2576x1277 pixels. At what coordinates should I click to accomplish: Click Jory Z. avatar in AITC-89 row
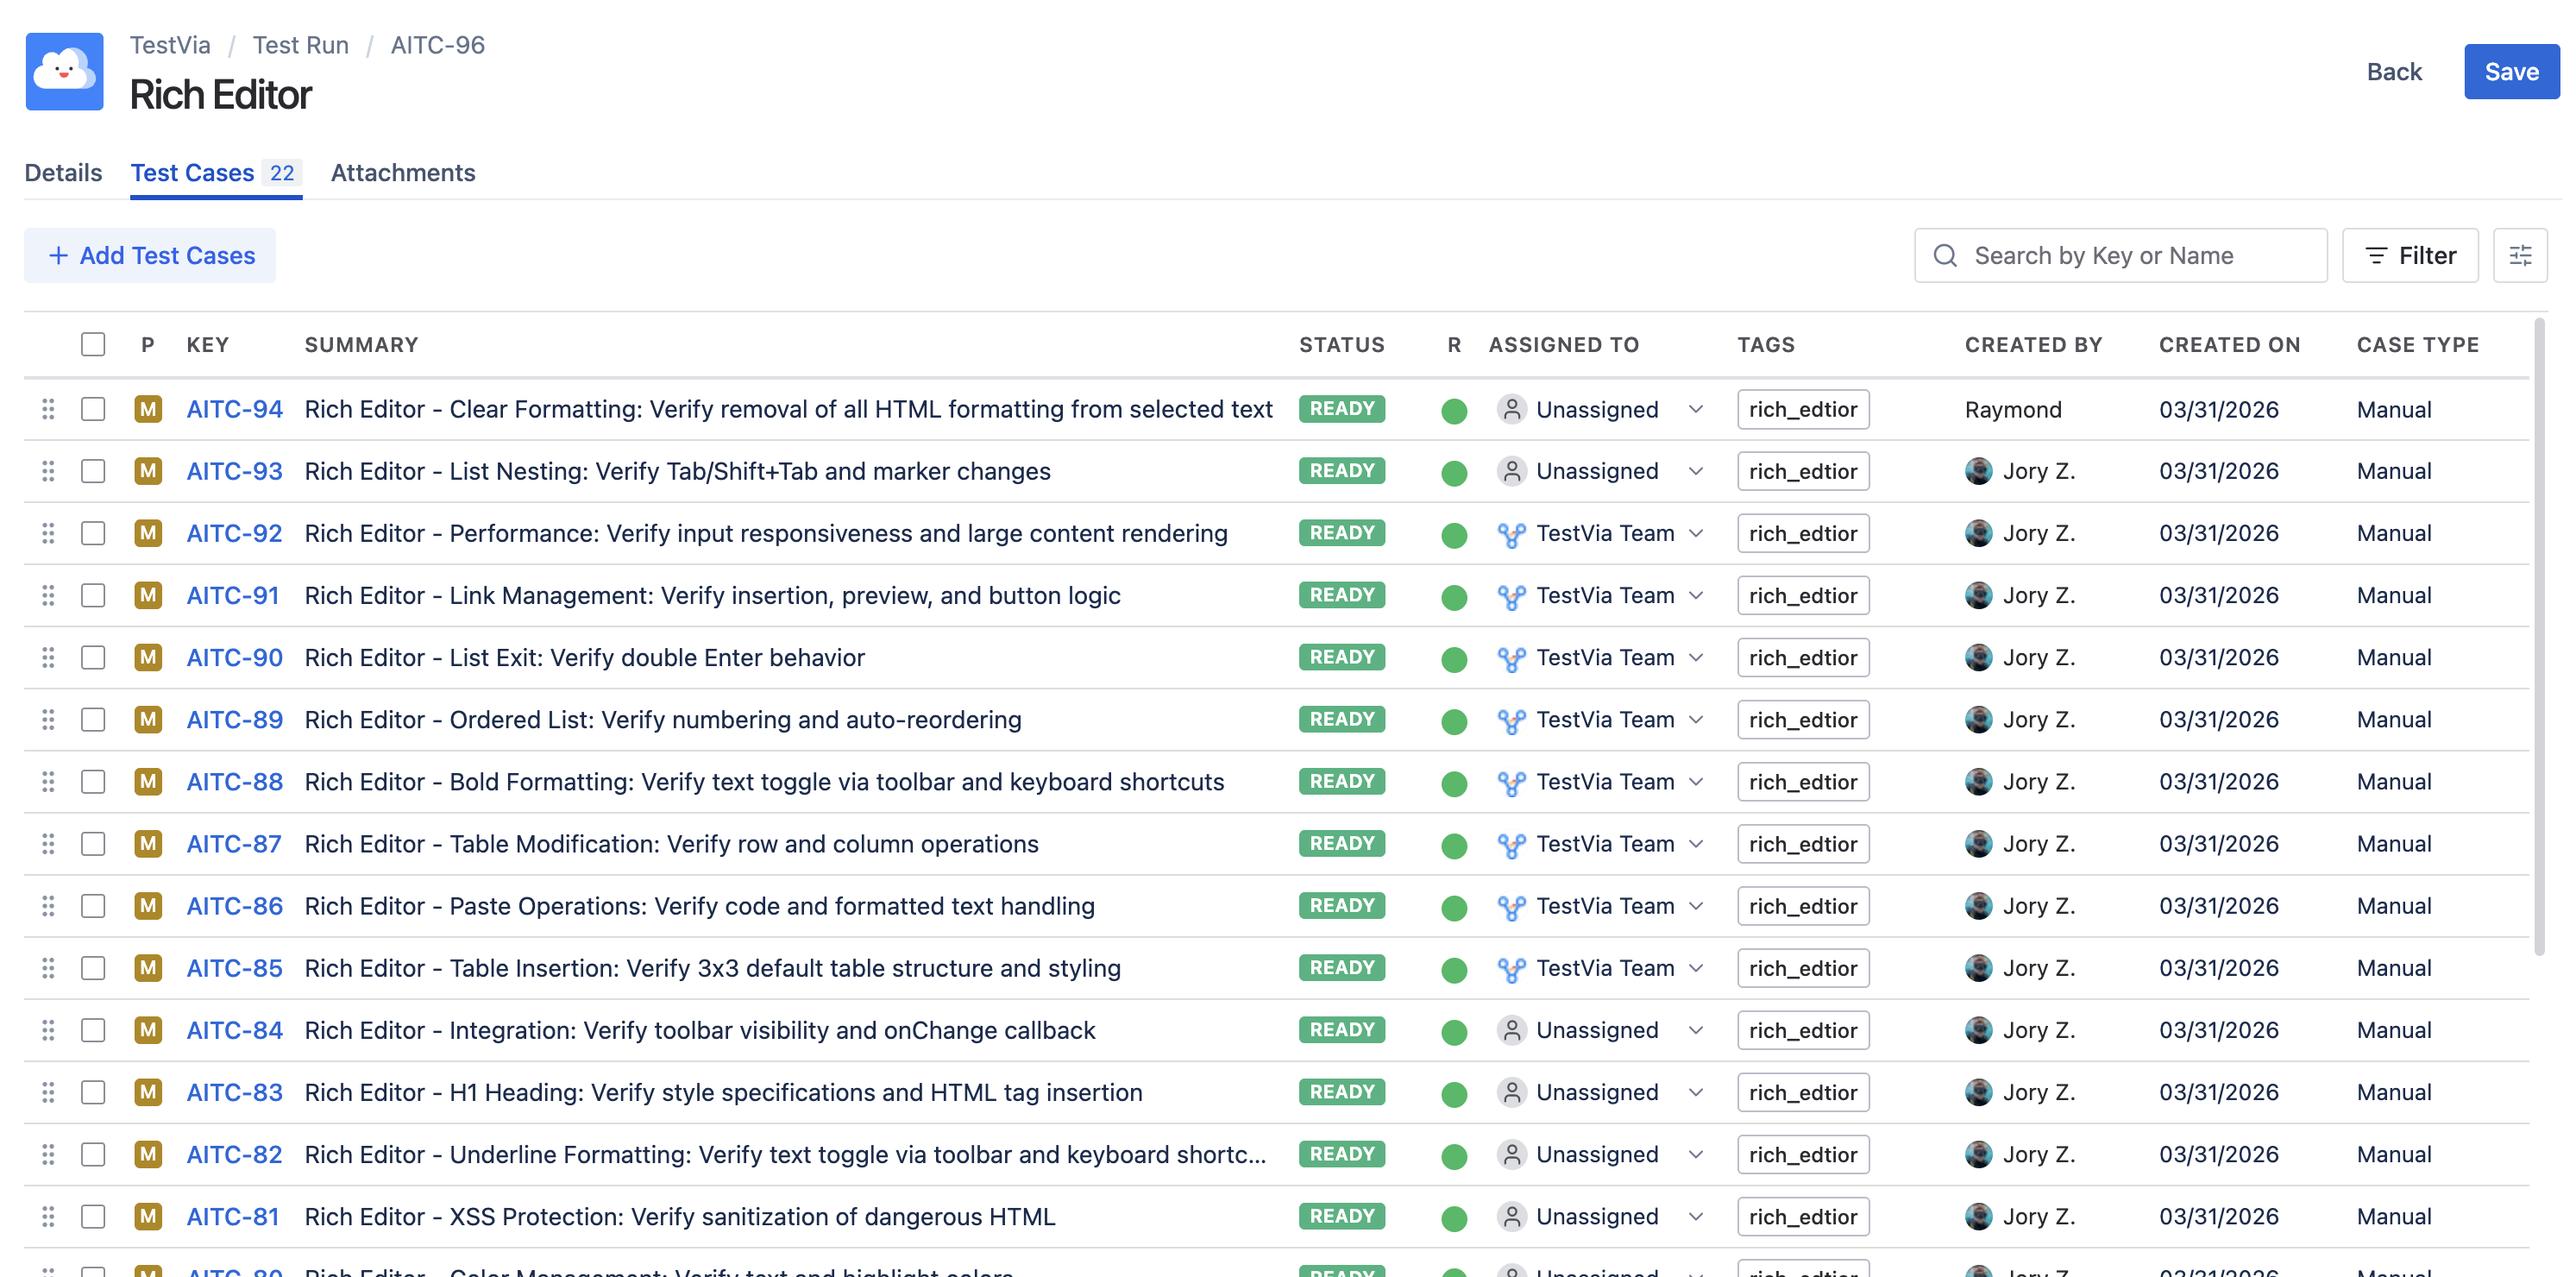click(1978, 720)
